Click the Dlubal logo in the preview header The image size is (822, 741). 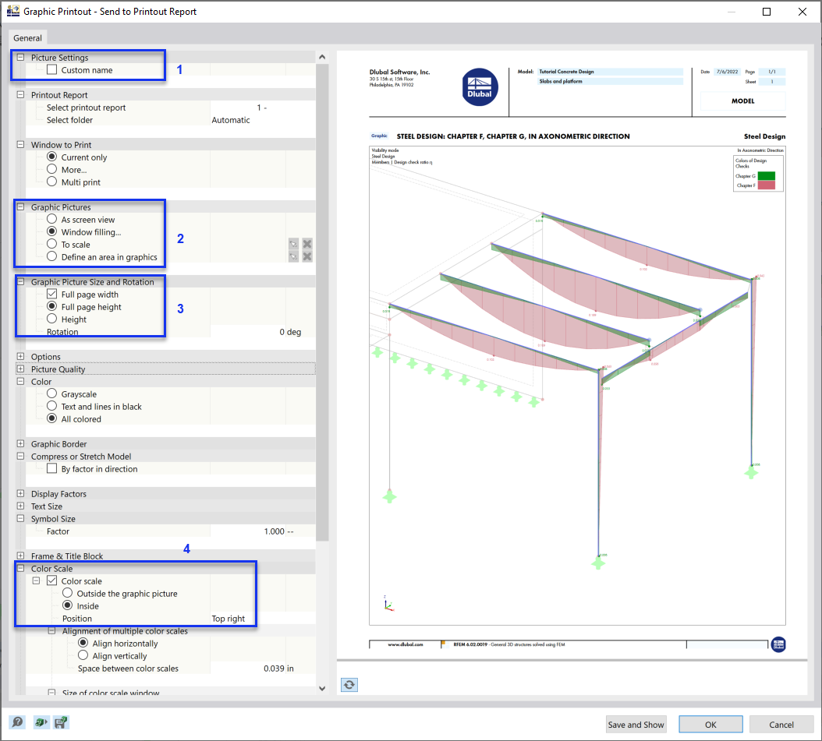click(480, 87)
